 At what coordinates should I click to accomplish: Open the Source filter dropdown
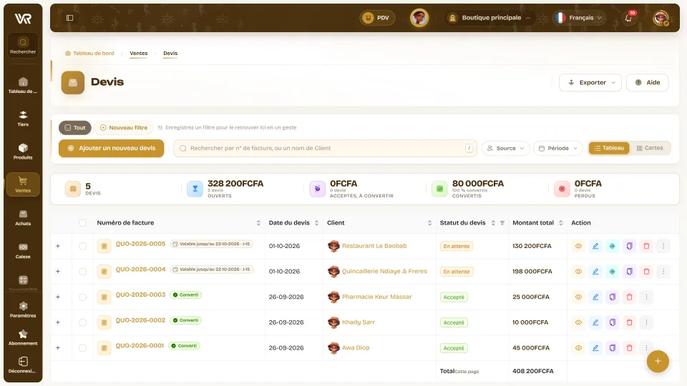point(506,149)
